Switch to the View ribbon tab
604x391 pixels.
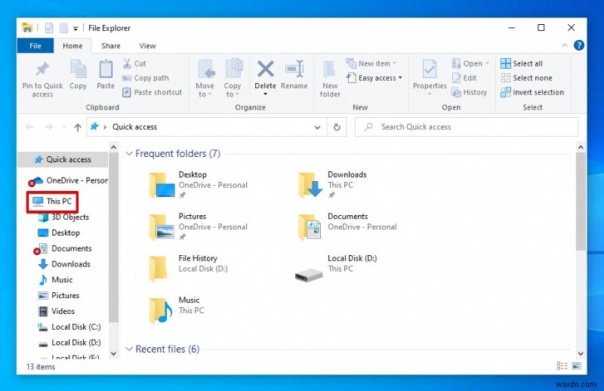point(147,45)
